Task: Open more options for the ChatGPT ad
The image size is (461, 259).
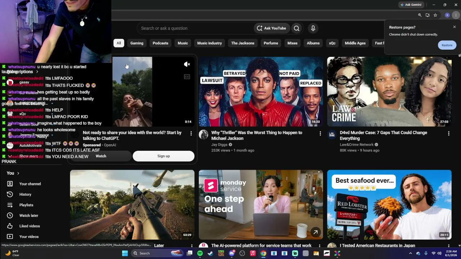Action: [x=191, y=133]
